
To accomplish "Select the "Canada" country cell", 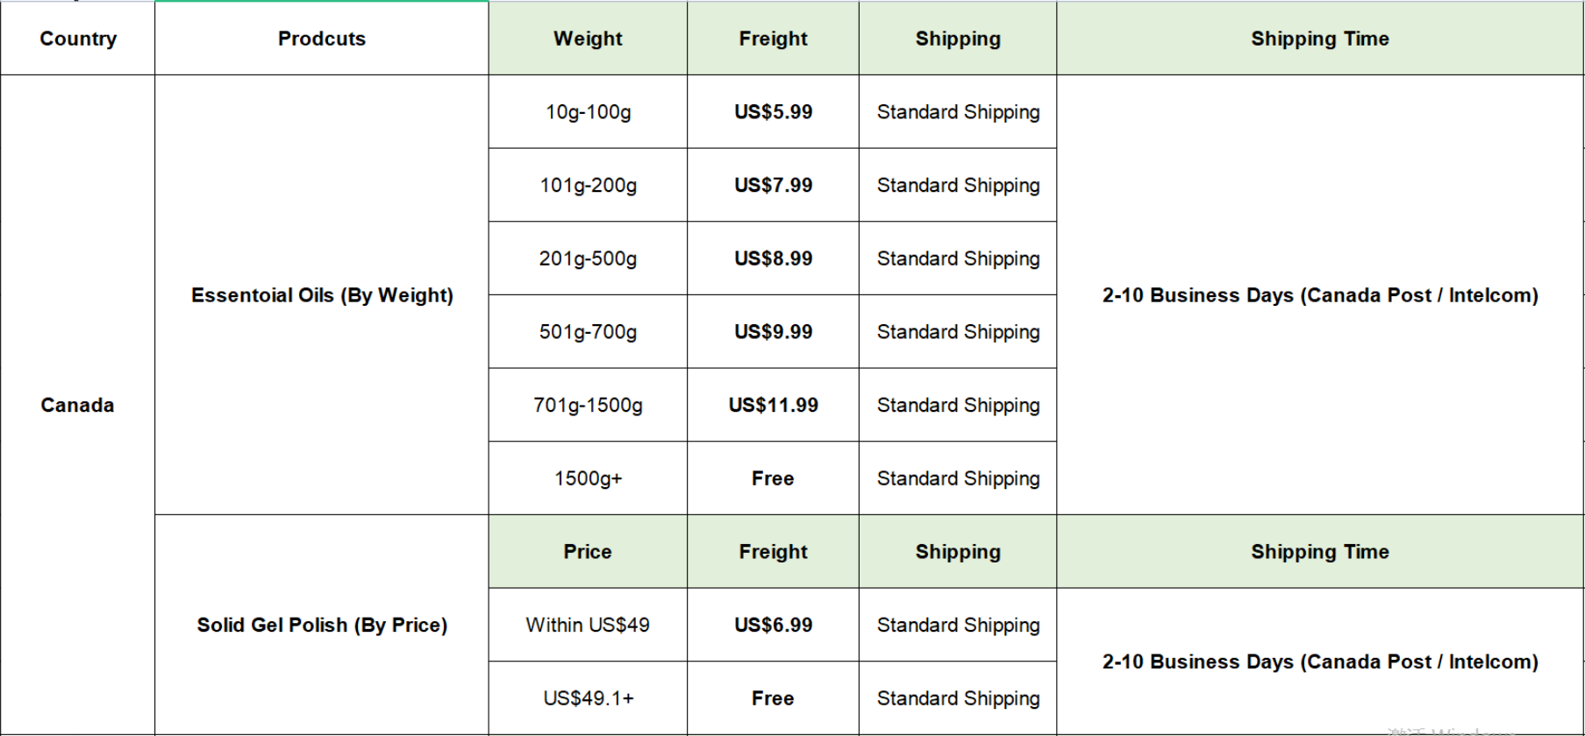I will (x=77, y=405).
